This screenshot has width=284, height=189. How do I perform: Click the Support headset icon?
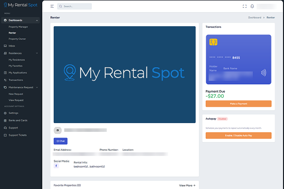(x=5, y=128)
